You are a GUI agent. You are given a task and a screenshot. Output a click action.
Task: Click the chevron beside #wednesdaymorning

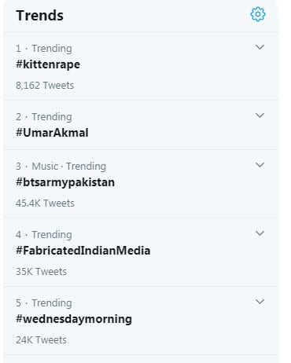[x=260, y=302]
